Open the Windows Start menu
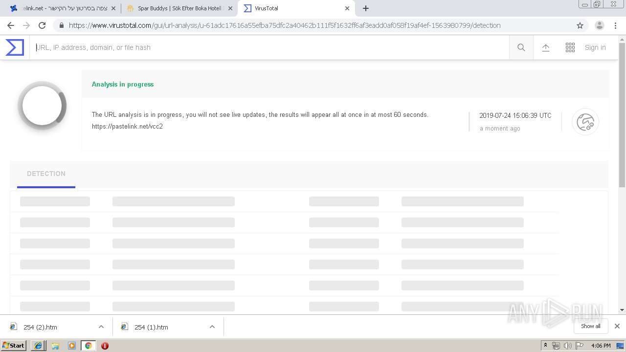Image resolution: width=626 pixels, height=352 pixels. tap(14, 345)
